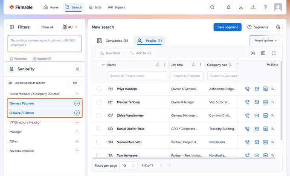Go to next results page arrow
290x176 pixels.
(169, 165)
